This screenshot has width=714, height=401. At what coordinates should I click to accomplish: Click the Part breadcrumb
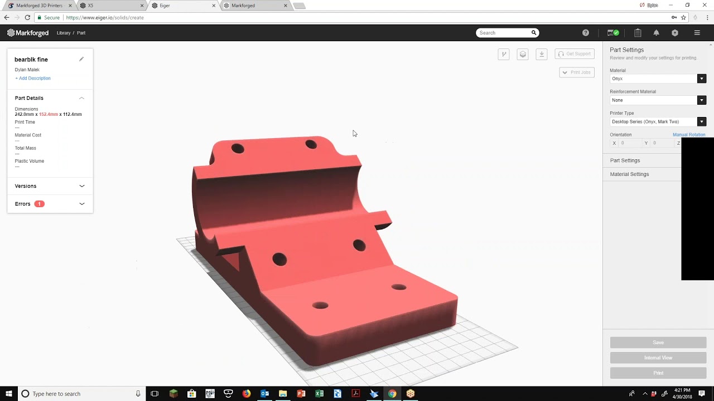[81, 33]
